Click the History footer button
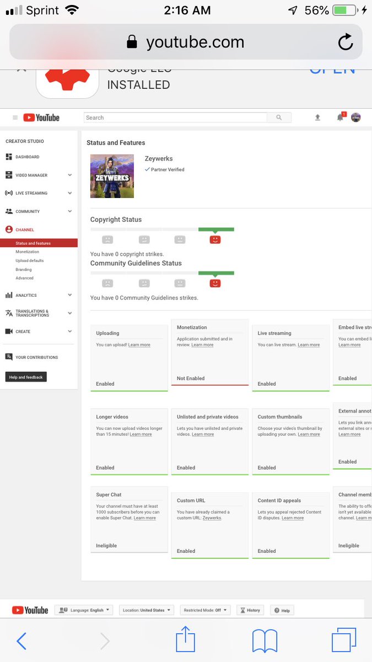The height and width of the screenshot is (662, 372). click(250, 610)
